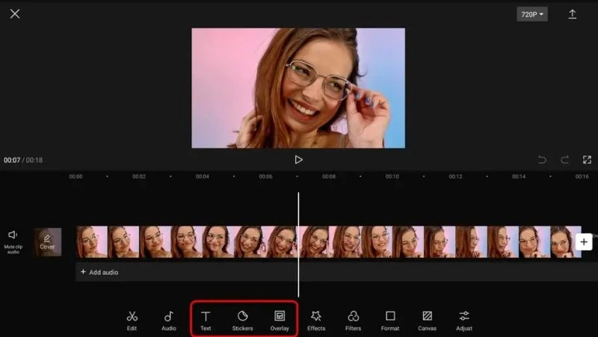Close the editor with the X icon

pyautogui.click(x=15, y=13)
